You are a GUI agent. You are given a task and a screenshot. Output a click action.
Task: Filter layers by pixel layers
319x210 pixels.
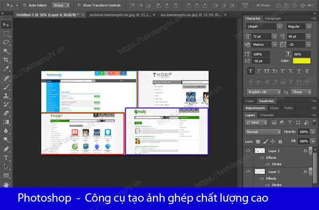274,122
